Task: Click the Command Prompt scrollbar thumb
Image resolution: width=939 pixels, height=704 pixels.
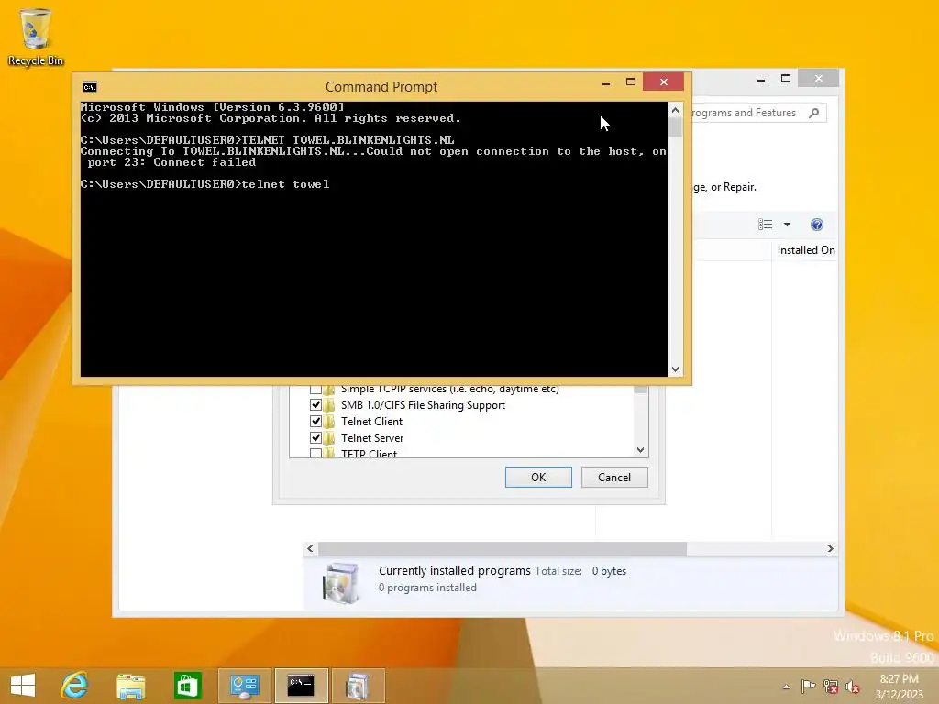Action: click(675, 127)
